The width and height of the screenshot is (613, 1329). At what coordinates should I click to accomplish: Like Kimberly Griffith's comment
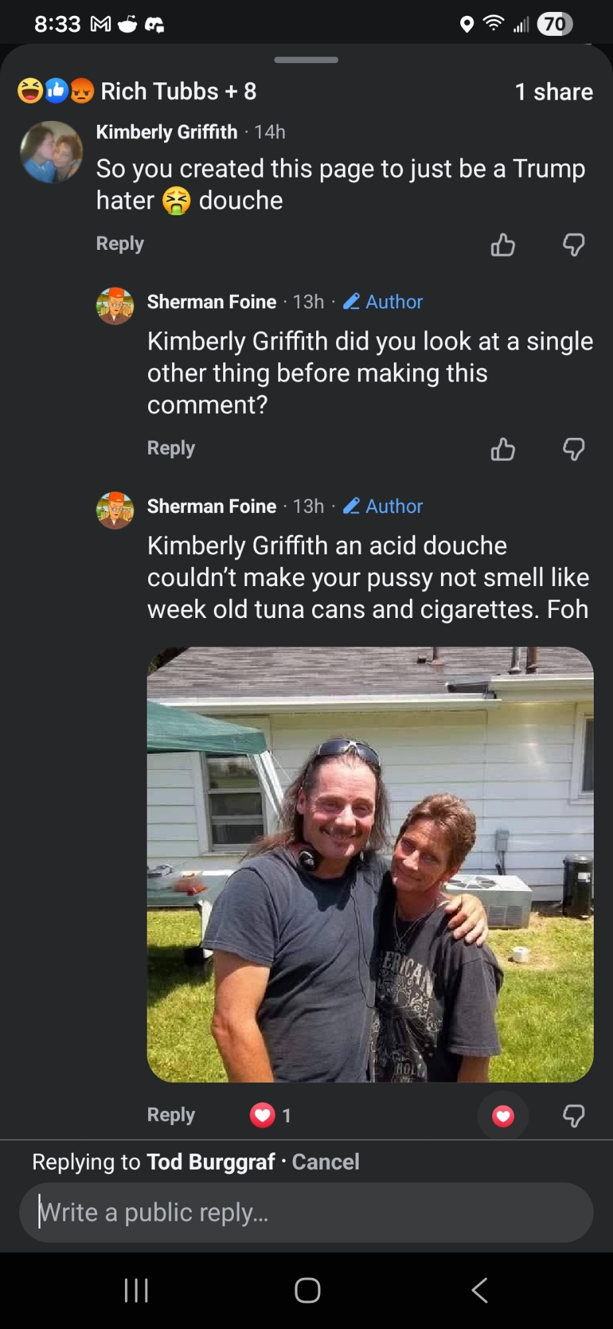click(503, 245)
